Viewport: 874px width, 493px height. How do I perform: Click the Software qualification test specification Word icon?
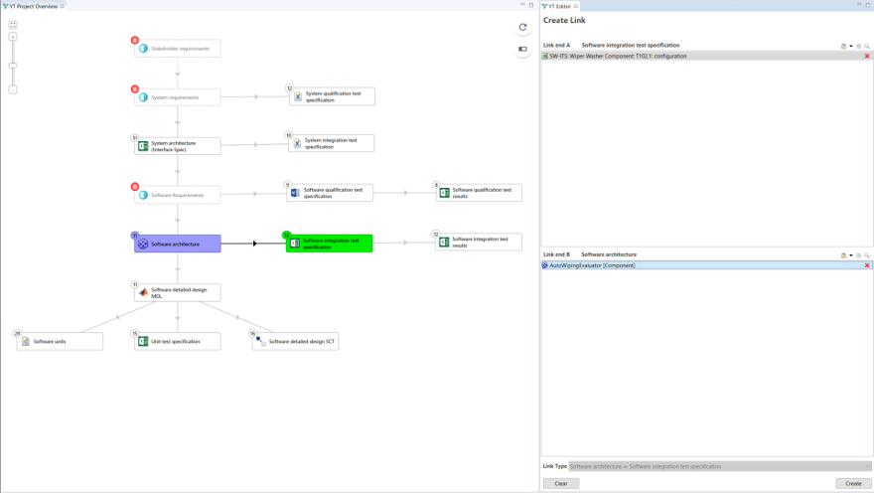click(x=295, y=193)
